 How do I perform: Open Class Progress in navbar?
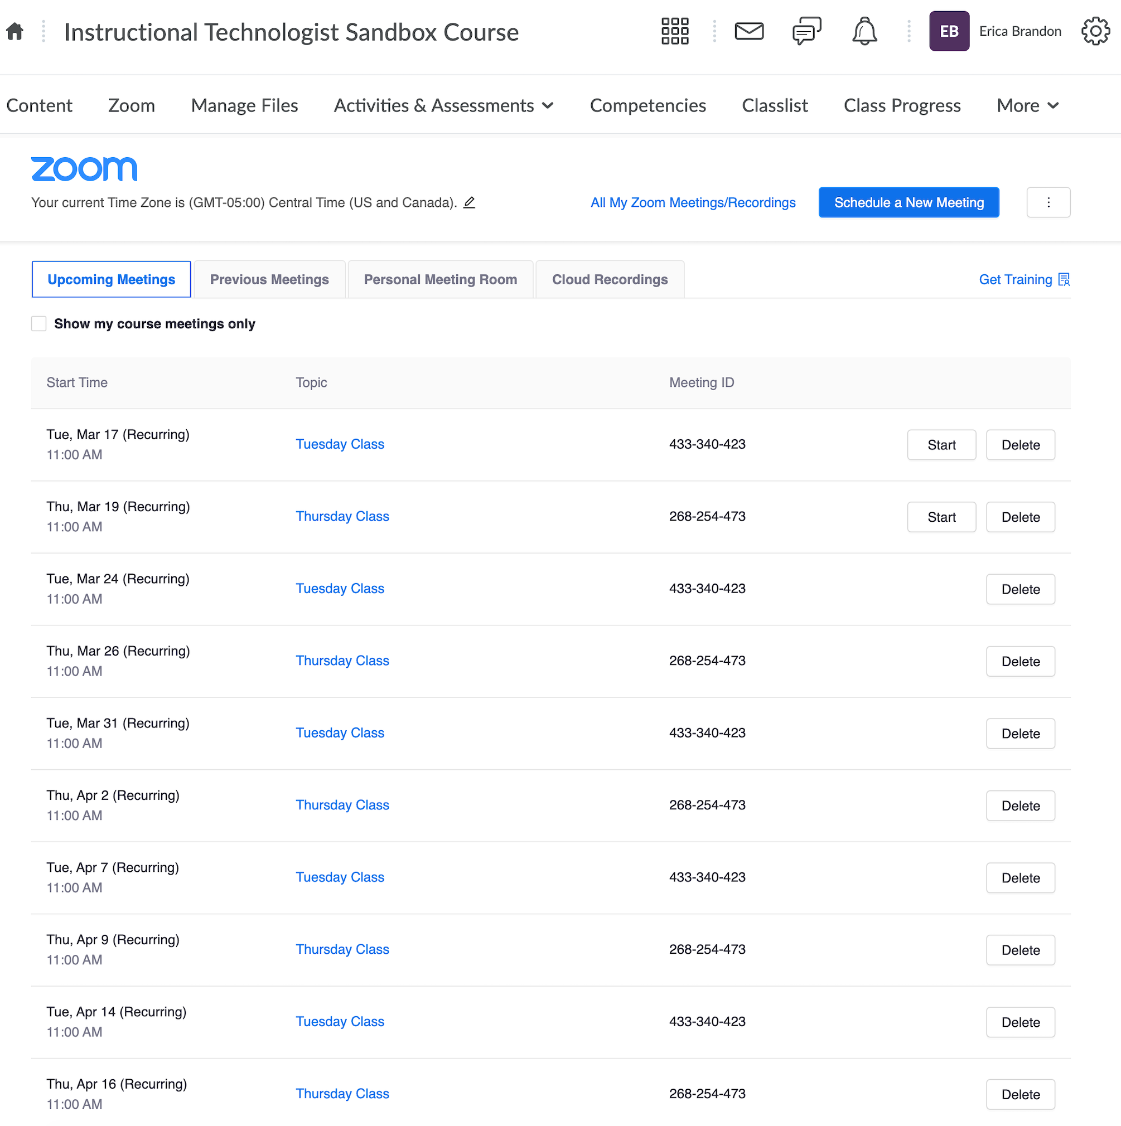902,105
